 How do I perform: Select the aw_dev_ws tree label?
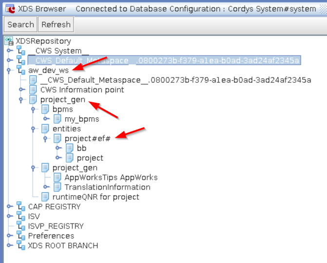(48, 70)
